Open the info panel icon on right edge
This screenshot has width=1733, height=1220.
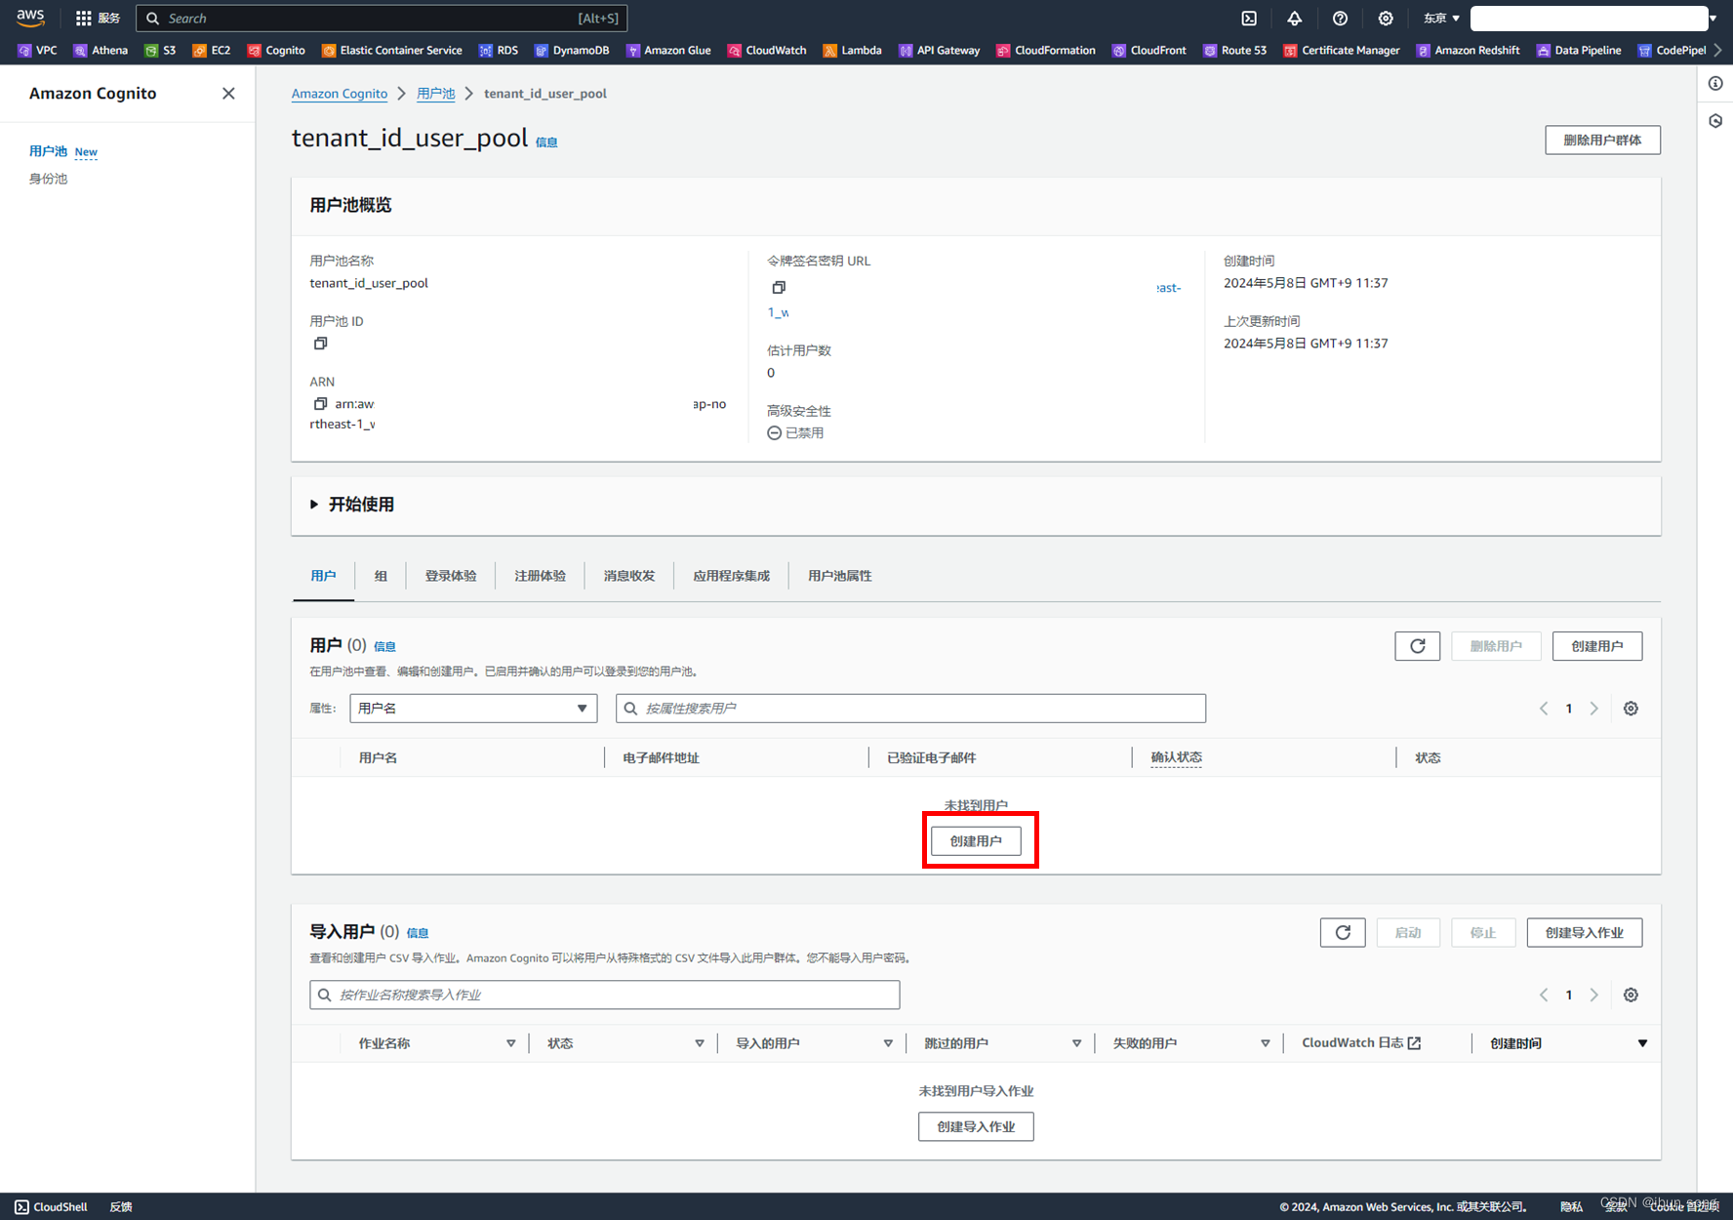[1715, 84]
